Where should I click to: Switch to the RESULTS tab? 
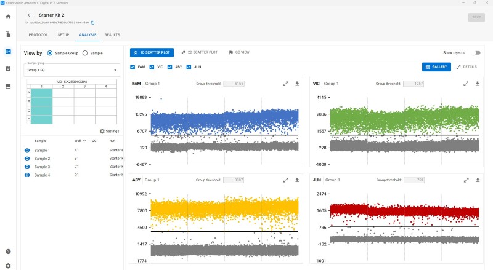112,35
